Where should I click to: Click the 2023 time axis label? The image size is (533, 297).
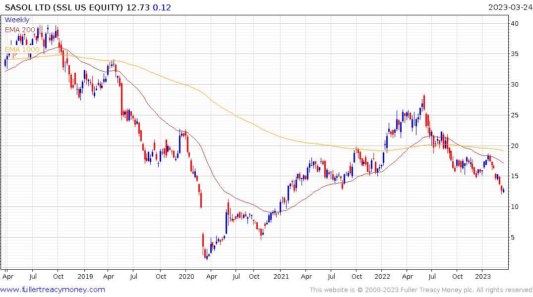click(x=483, y=276)
